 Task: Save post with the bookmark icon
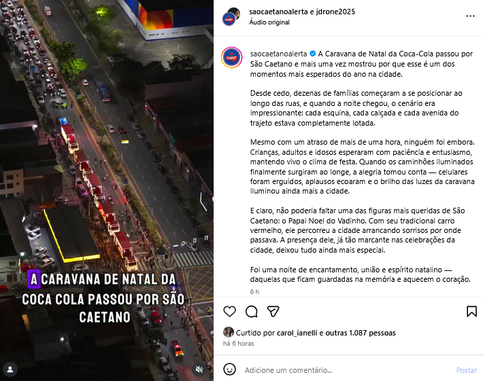471,312
